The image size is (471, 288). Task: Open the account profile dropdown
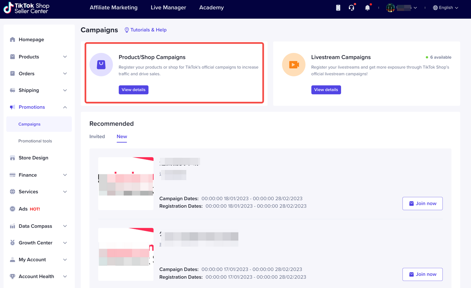pos(401,8)
